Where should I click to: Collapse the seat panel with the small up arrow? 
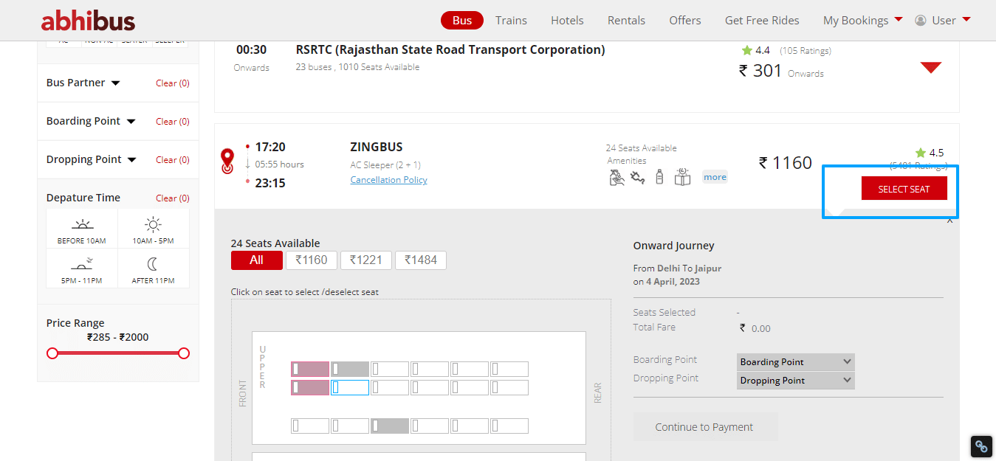point(949,220)
